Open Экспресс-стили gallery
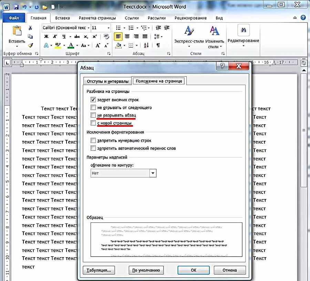The image size is (310, 281). click(x=189, y=37)
